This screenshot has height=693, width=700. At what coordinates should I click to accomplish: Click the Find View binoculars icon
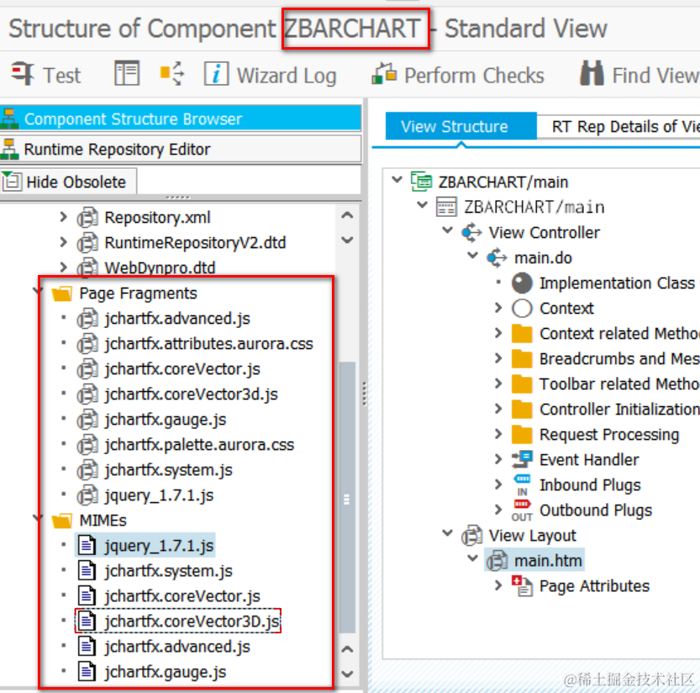[x=592, y=74]
